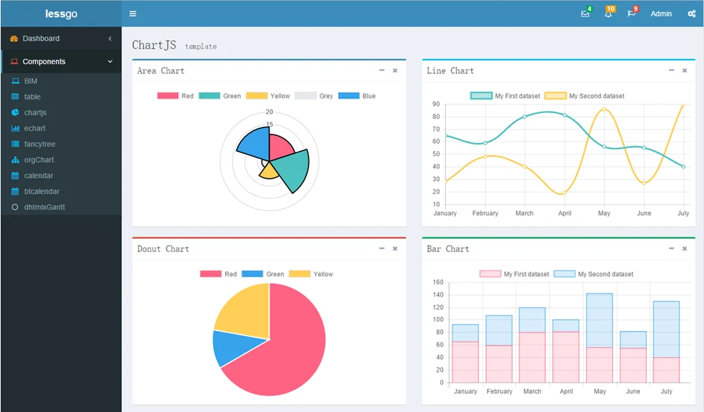Toggle Green dataset in Area Chart legend
The width and height of the screenshot is (704, 412).
(220, 96)
